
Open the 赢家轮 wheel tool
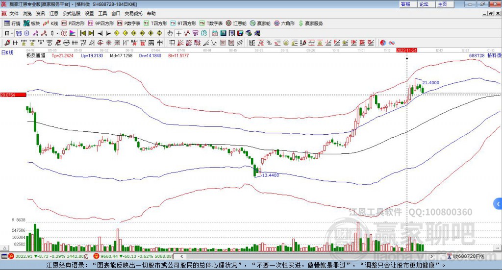coord(260,24)
